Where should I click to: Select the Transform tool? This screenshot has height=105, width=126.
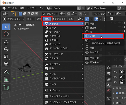coord(6,64)
